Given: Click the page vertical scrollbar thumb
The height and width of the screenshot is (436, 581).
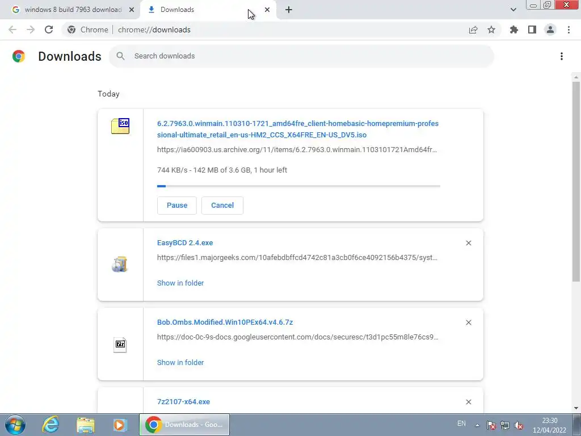Looking at the screenshot, I should tap(576, 182).
